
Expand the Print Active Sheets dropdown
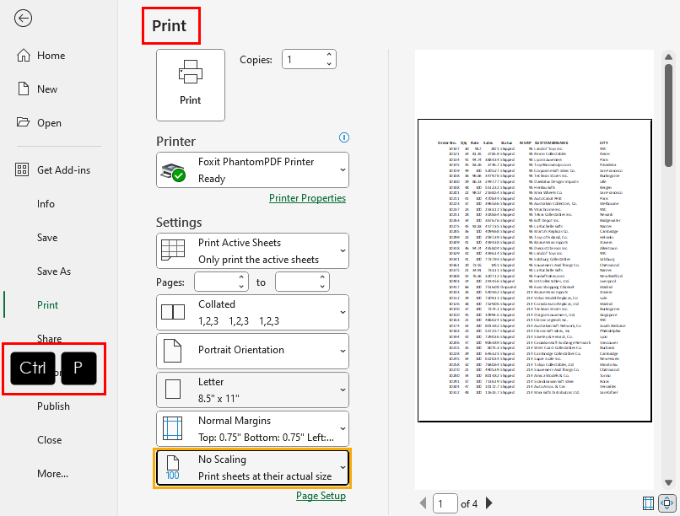252,251
